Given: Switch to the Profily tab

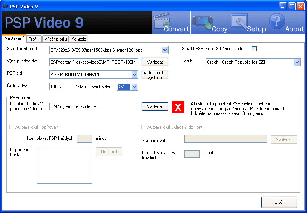Looking at the screenshot, I should pyautogui.click(x=34, y=39).
